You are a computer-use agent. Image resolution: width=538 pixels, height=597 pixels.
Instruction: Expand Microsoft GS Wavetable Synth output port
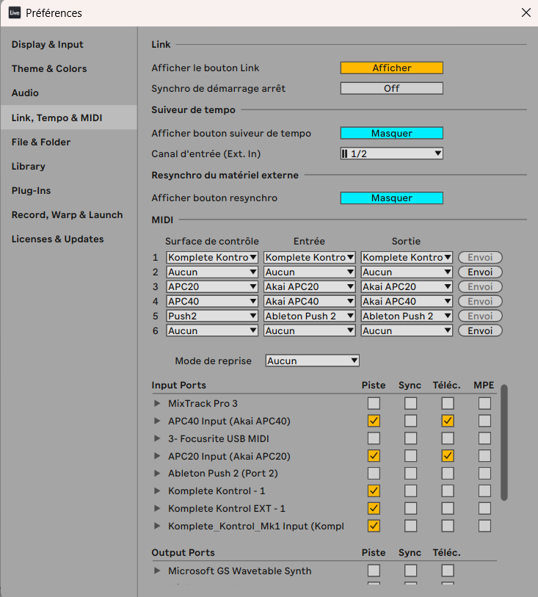click(157, 571)
